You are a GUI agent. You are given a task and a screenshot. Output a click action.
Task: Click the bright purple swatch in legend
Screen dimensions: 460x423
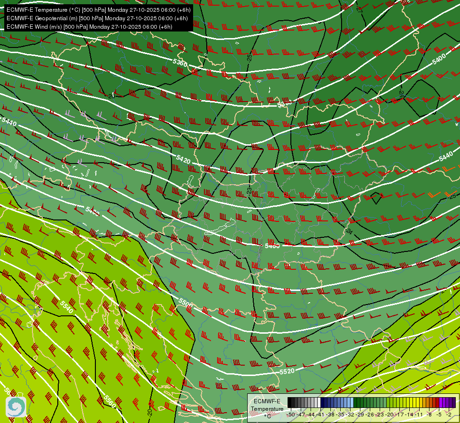[x=441, y=402]
